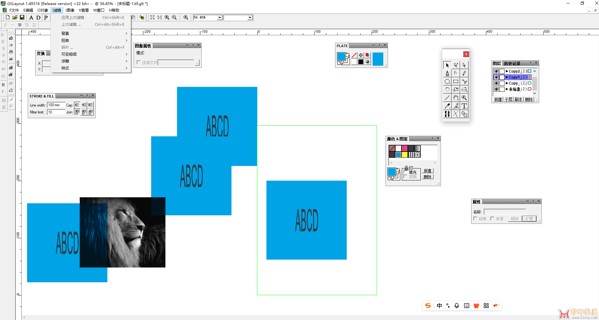599x320 pixels.
Task: Open the empty combo box beside zoom
Action: point(250,18)
